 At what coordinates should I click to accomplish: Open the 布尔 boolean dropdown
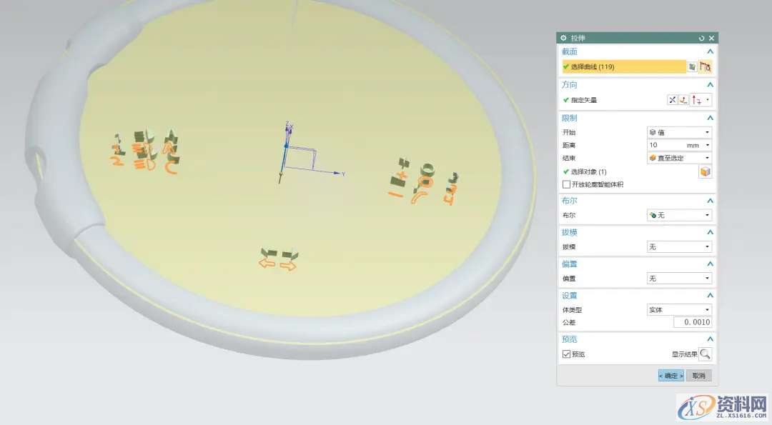pos(679,215)
